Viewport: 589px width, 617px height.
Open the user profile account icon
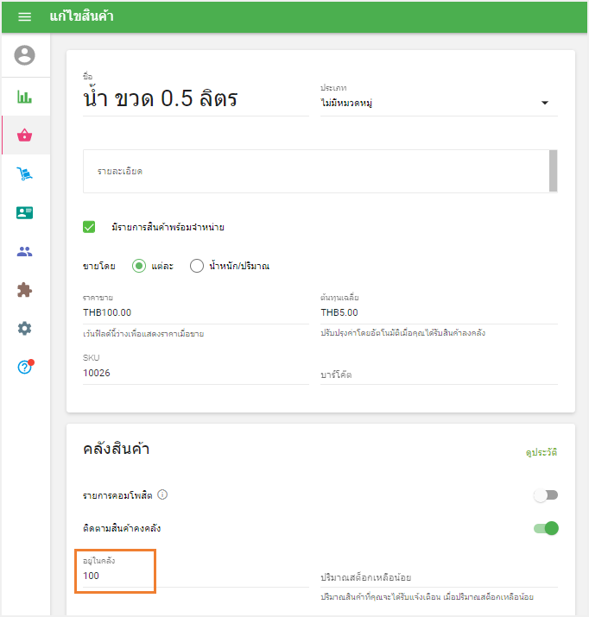pos(25,56)
